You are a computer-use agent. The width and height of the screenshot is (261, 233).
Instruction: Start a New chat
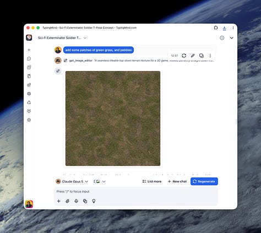177,181
